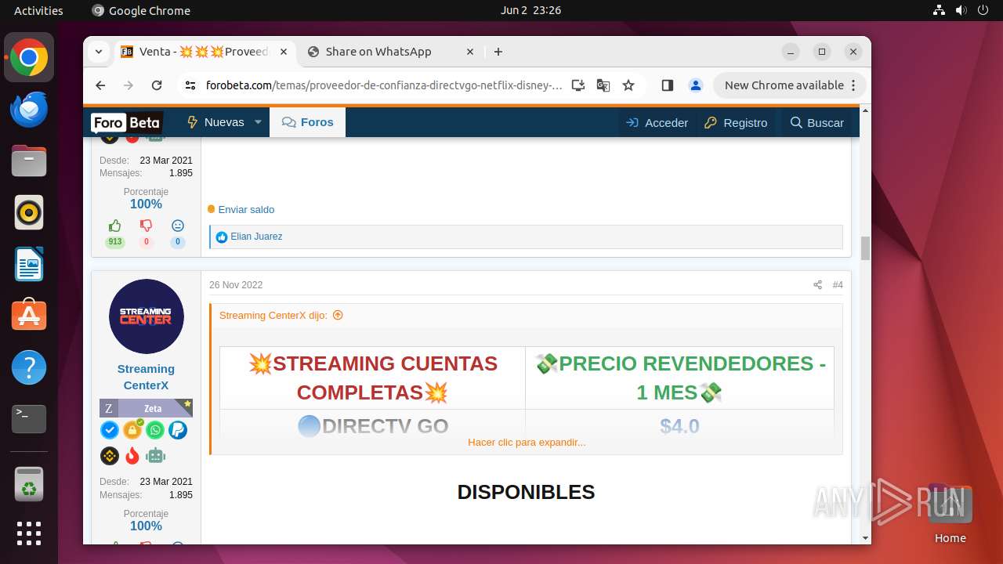Close the 'Share on WhatsApp' tab

[x=470, y=52]
